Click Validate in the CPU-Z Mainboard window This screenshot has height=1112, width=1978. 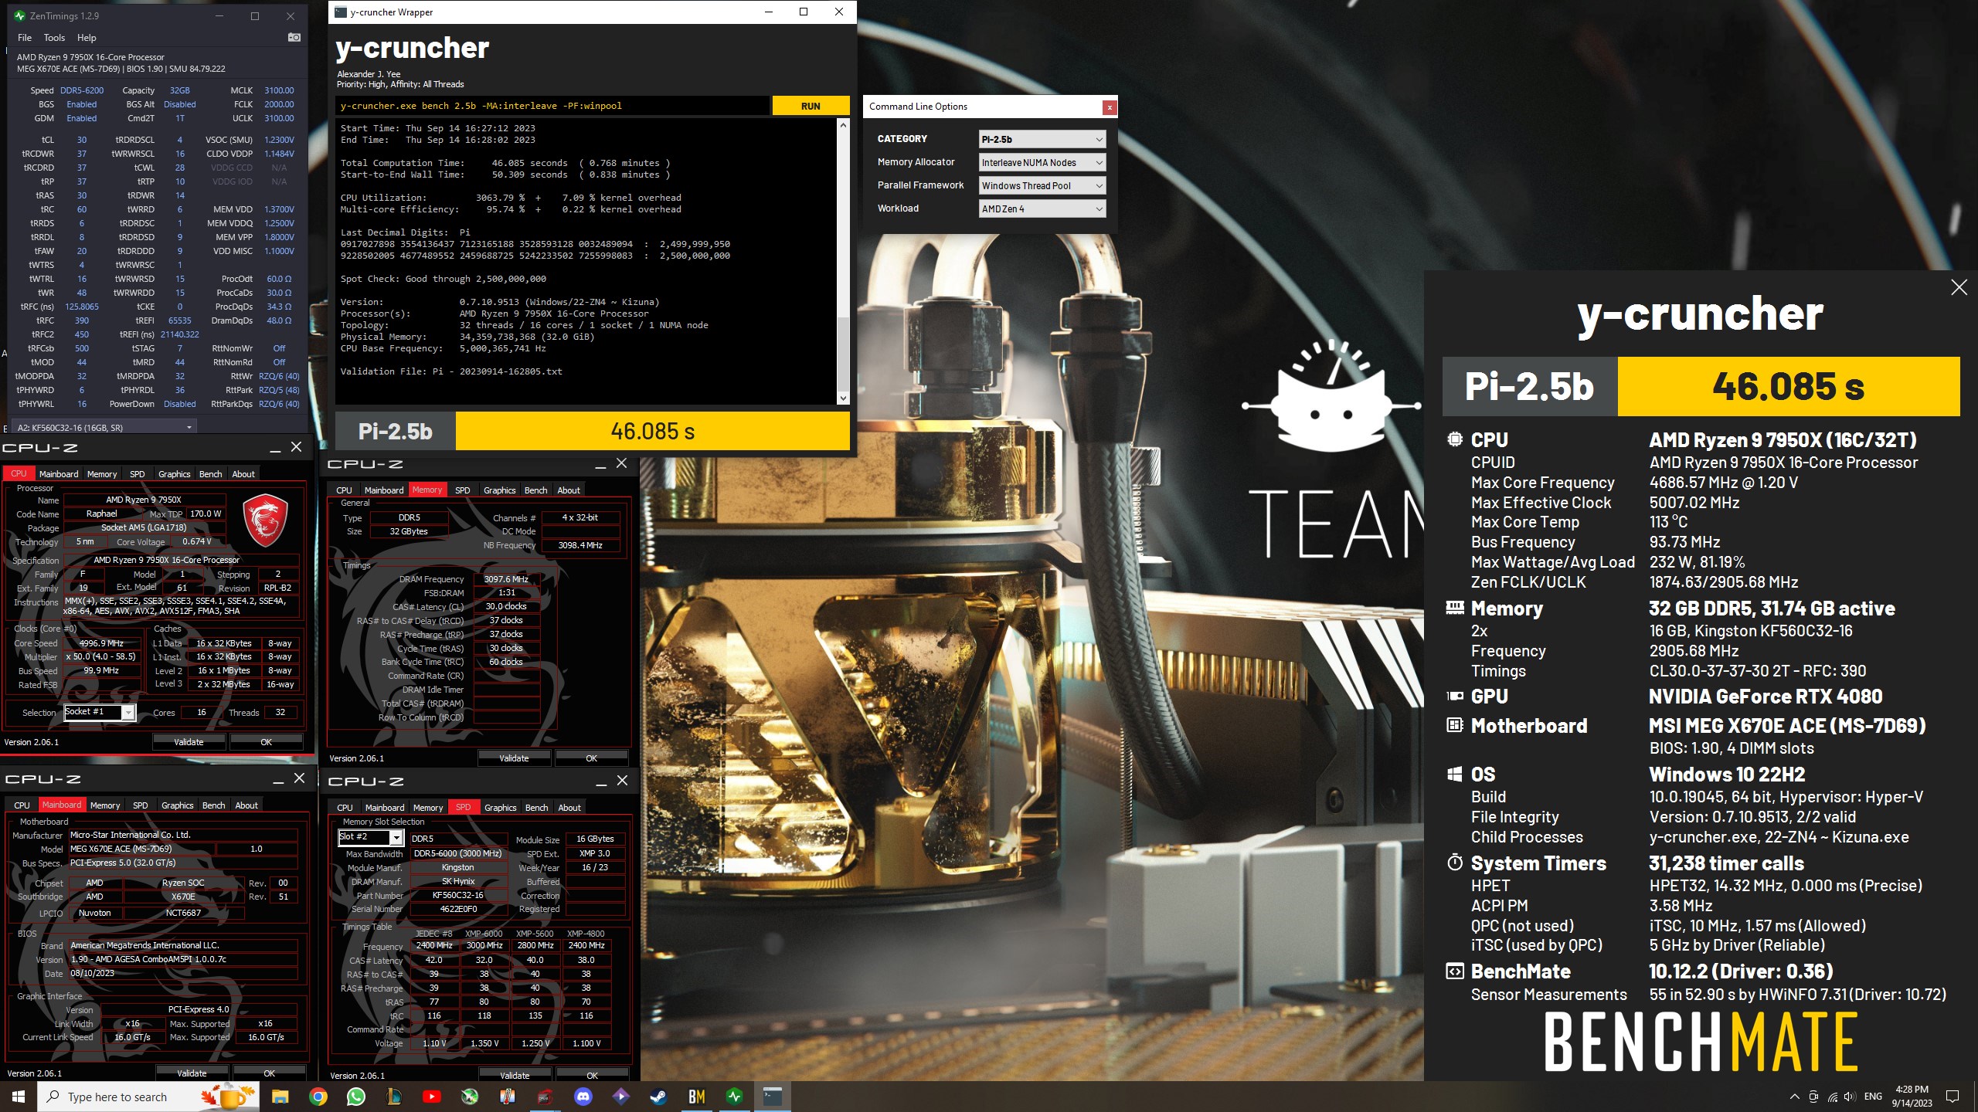coord(192,1073)
